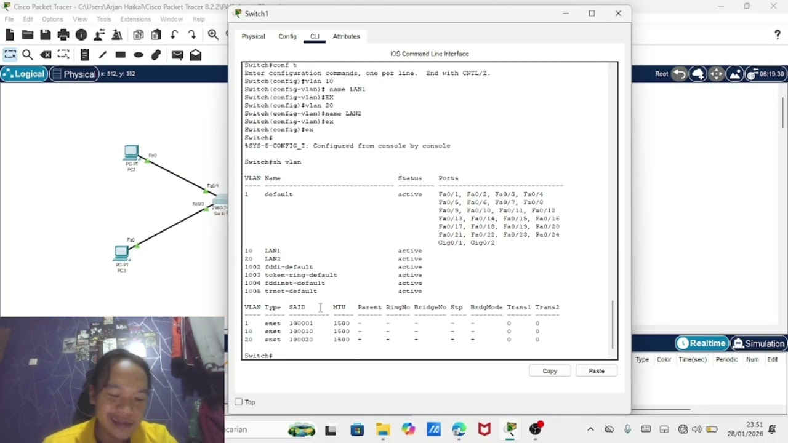Switch to Logical workspace view
This screenshot has width=788, height=443.
tap(23, 74)
